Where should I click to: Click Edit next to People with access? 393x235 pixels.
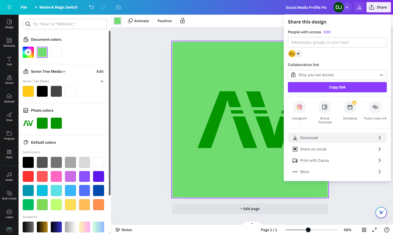pos(327,32)
